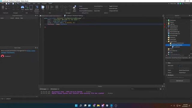Click Toggle Comment
The height and width of the screenshot is (108, 192).
pyautogui.click(x=113, y=6)
